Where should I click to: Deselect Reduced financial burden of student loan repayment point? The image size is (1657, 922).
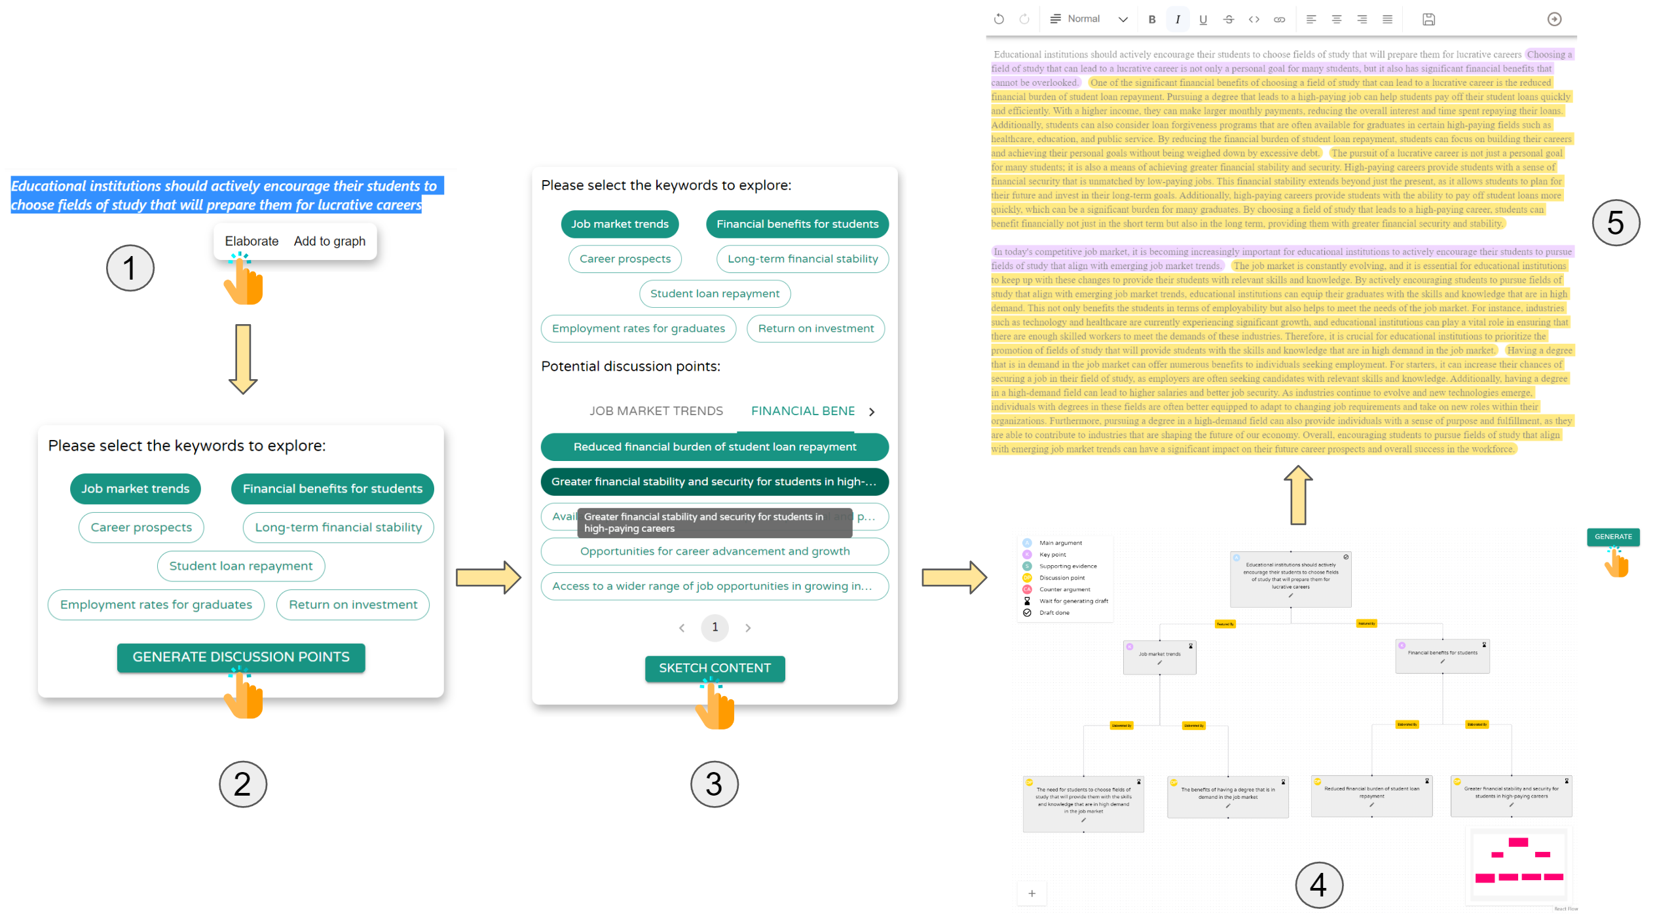tap(715, 447)
